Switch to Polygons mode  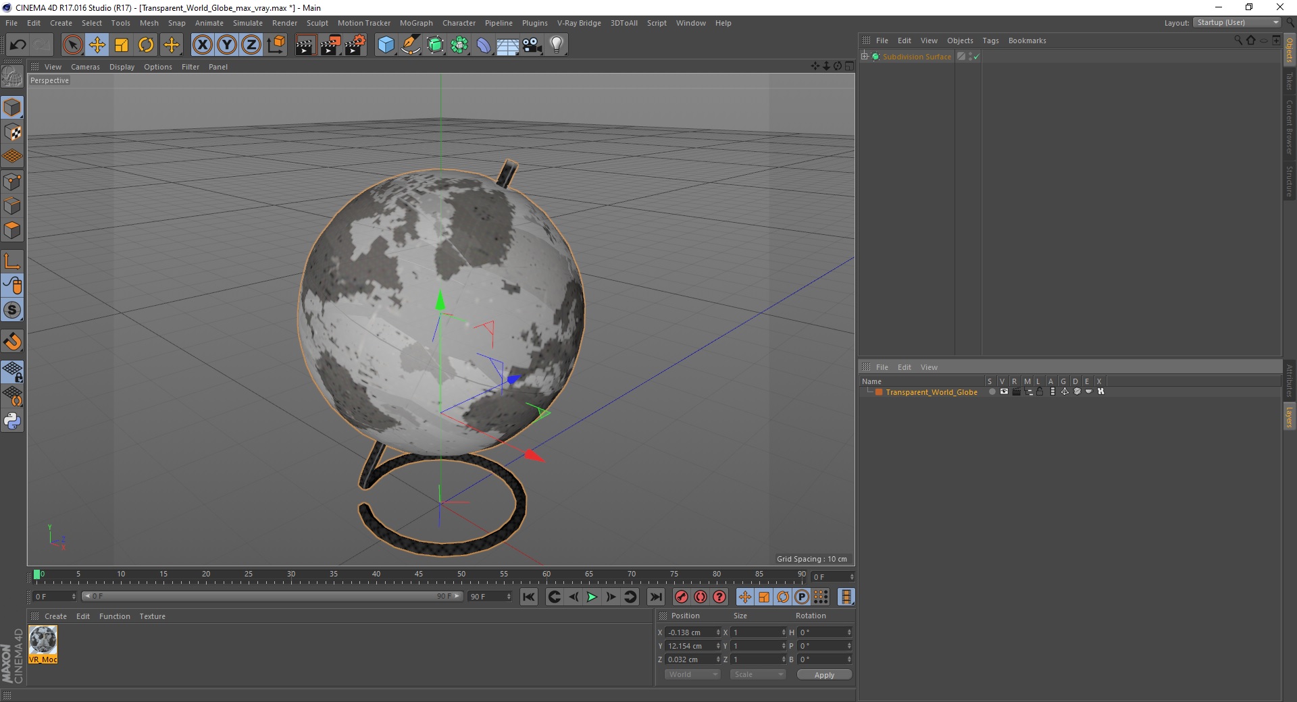12,230
